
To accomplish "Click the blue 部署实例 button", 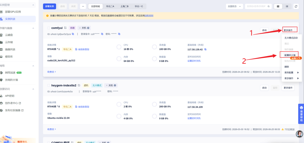I will (x=49, y=6).
